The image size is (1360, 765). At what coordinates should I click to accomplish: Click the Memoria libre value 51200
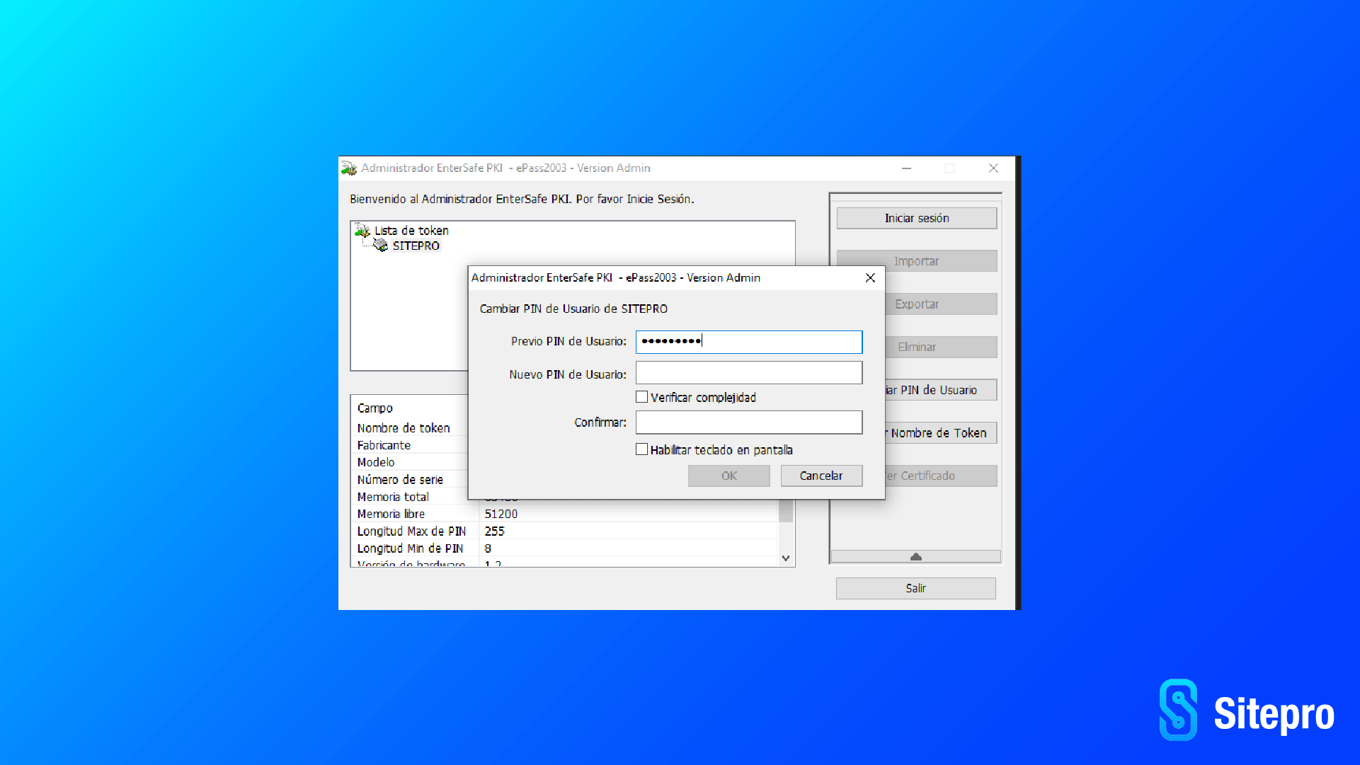coord(501,514)
